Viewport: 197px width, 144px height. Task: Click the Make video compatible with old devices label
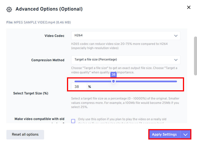pyautogui.click(x=39, y=119)
